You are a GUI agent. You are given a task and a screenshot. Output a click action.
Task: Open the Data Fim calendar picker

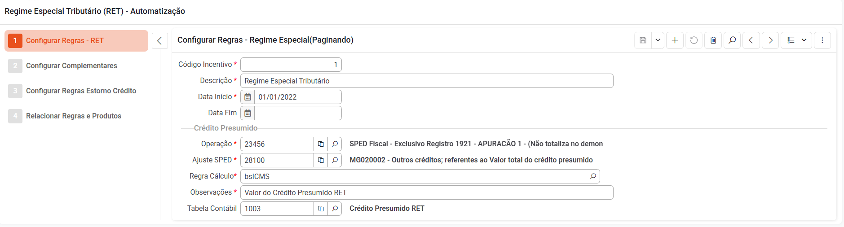click(x=247, y=113)
